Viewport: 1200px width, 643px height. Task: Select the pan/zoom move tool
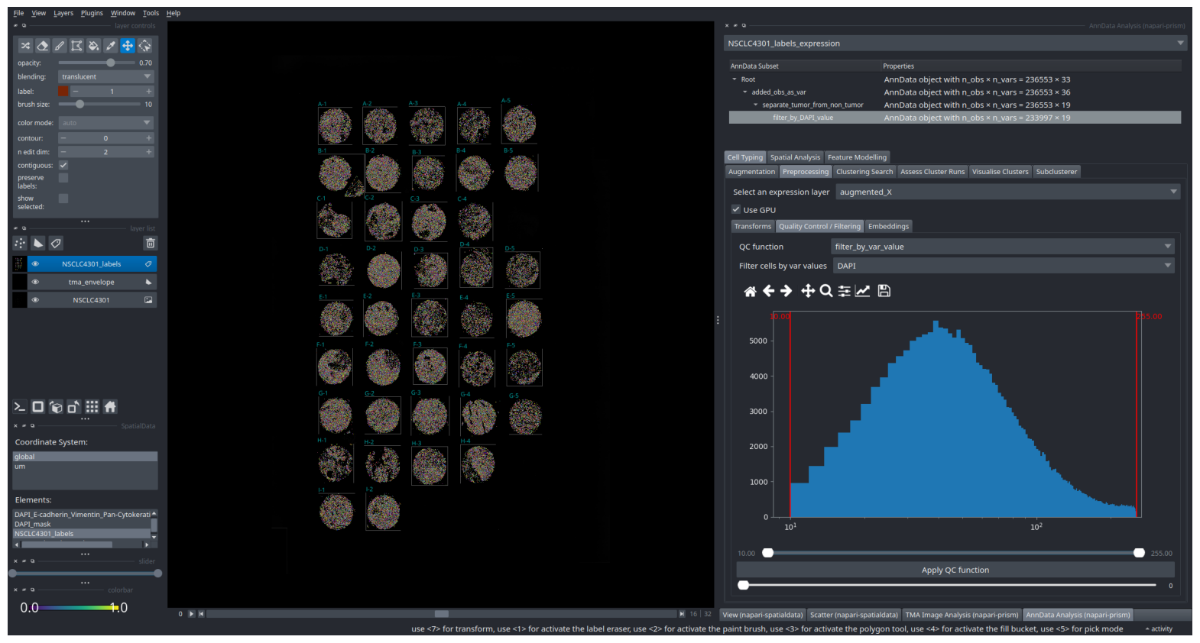[128, 46]
